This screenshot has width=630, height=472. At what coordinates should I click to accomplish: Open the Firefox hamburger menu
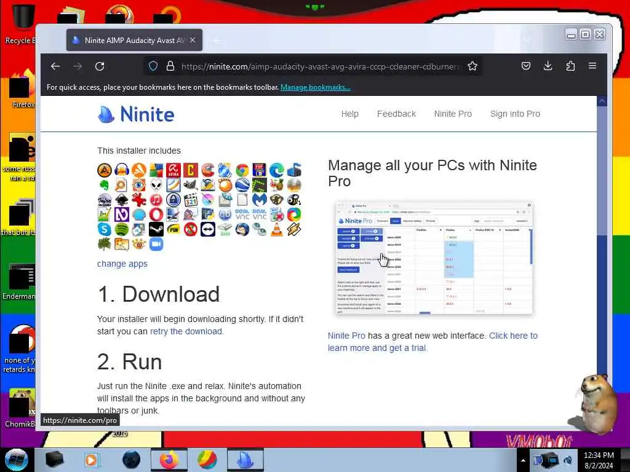(592, 66)
